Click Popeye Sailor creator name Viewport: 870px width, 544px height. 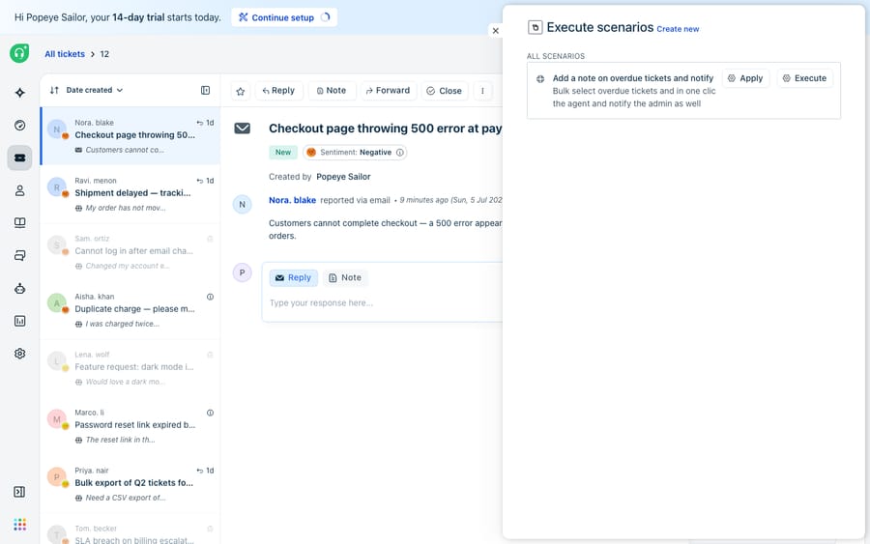coord(343,177)
